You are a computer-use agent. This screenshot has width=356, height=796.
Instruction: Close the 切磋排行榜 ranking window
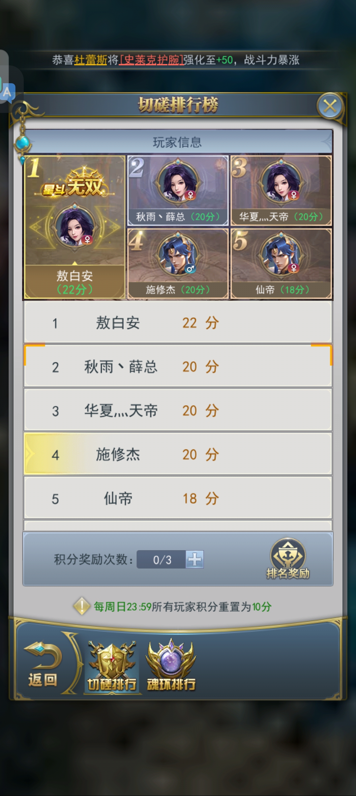click(330, 106)
